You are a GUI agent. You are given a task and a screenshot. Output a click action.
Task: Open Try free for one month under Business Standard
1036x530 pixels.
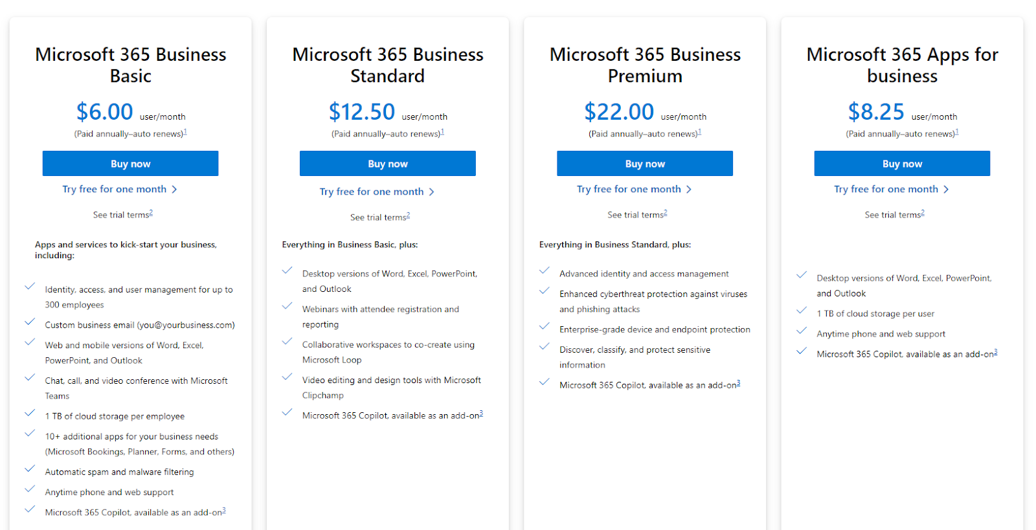372,192
